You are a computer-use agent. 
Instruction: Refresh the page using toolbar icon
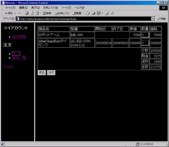(x=32, y=13)
